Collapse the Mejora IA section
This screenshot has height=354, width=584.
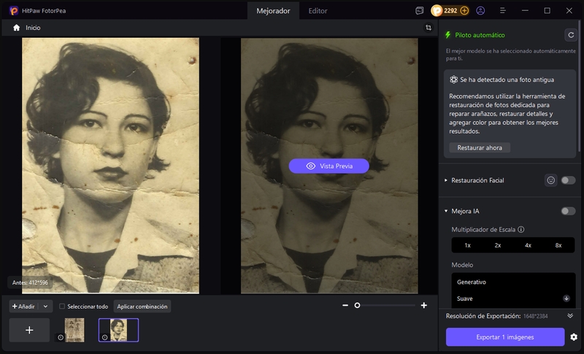coord(446,211)
